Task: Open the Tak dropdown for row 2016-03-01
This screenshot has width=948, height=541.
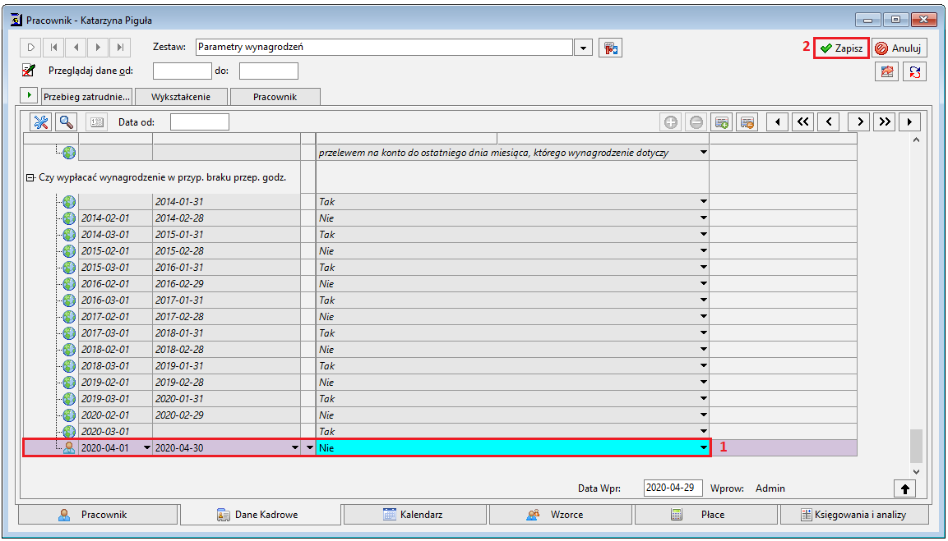Action: point(704,300)
